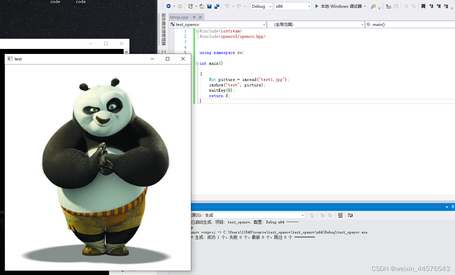Open the Undo history dropdown arrow
Viewport: 455px width, 275px height.
[x=233, y=6]
